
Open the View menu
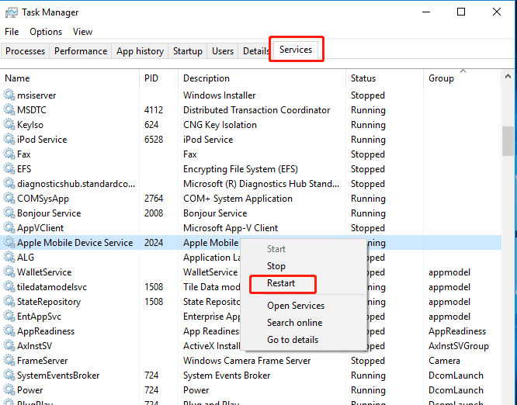82,32
